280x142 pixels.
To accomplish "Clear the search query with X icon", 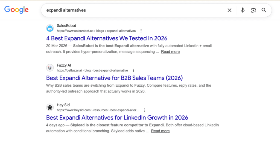I will [229, 10].
